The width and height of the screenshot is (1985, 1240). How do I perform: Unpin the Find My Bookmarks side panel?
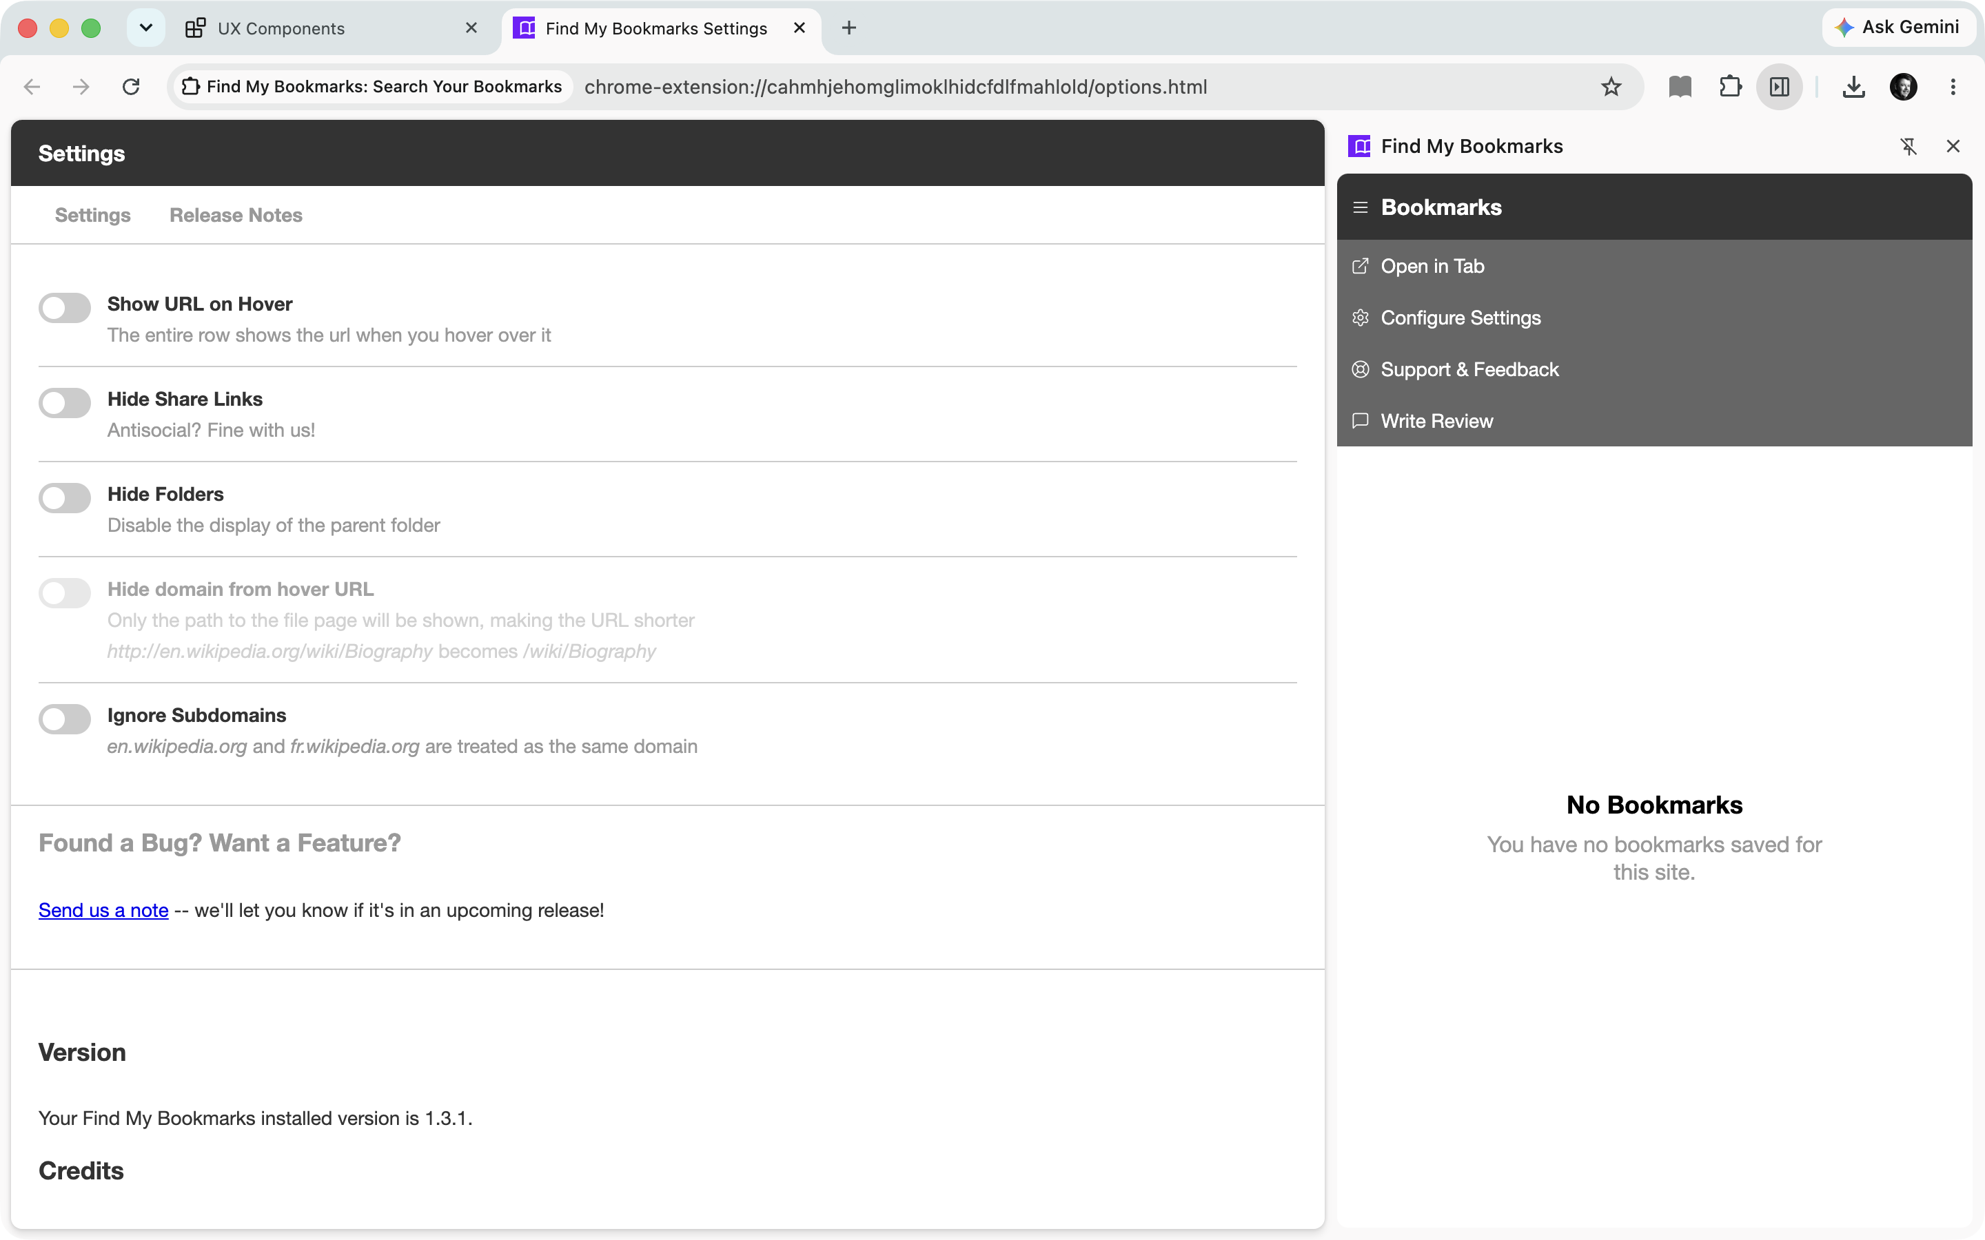click(x=1908, y=146)
